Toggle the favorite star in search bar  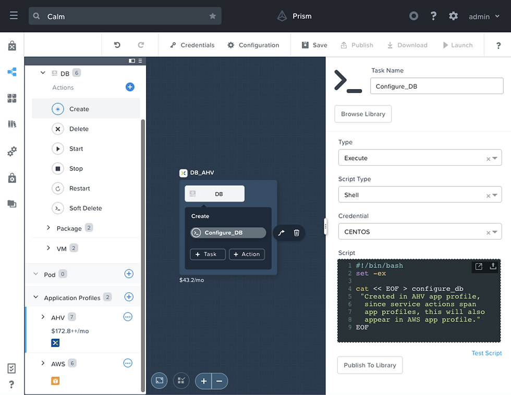[213, 16]
